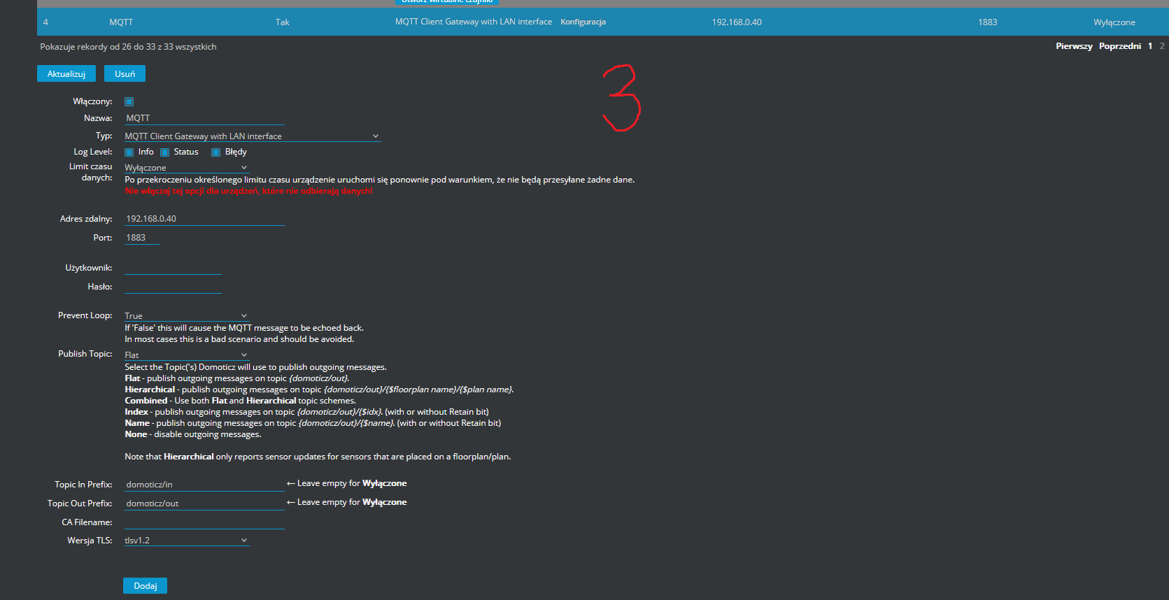
Task: Click Wyłączone cell in MQTT row
Action: (x=1114, y=22)
